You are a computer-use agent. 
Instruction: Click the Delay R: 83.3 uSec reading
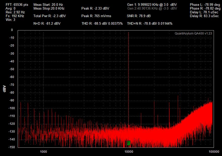coord(204,16)
